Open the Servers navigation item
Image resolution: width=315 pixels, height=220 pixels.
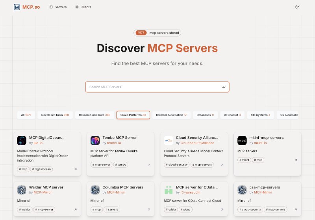(58, 7)
